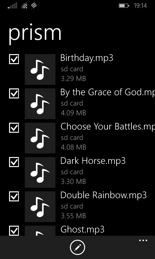The height and width of the screenshot is (259, 155).
Task: Tap music note icon for Choose Your Battles
Action: tap(40, 138)
